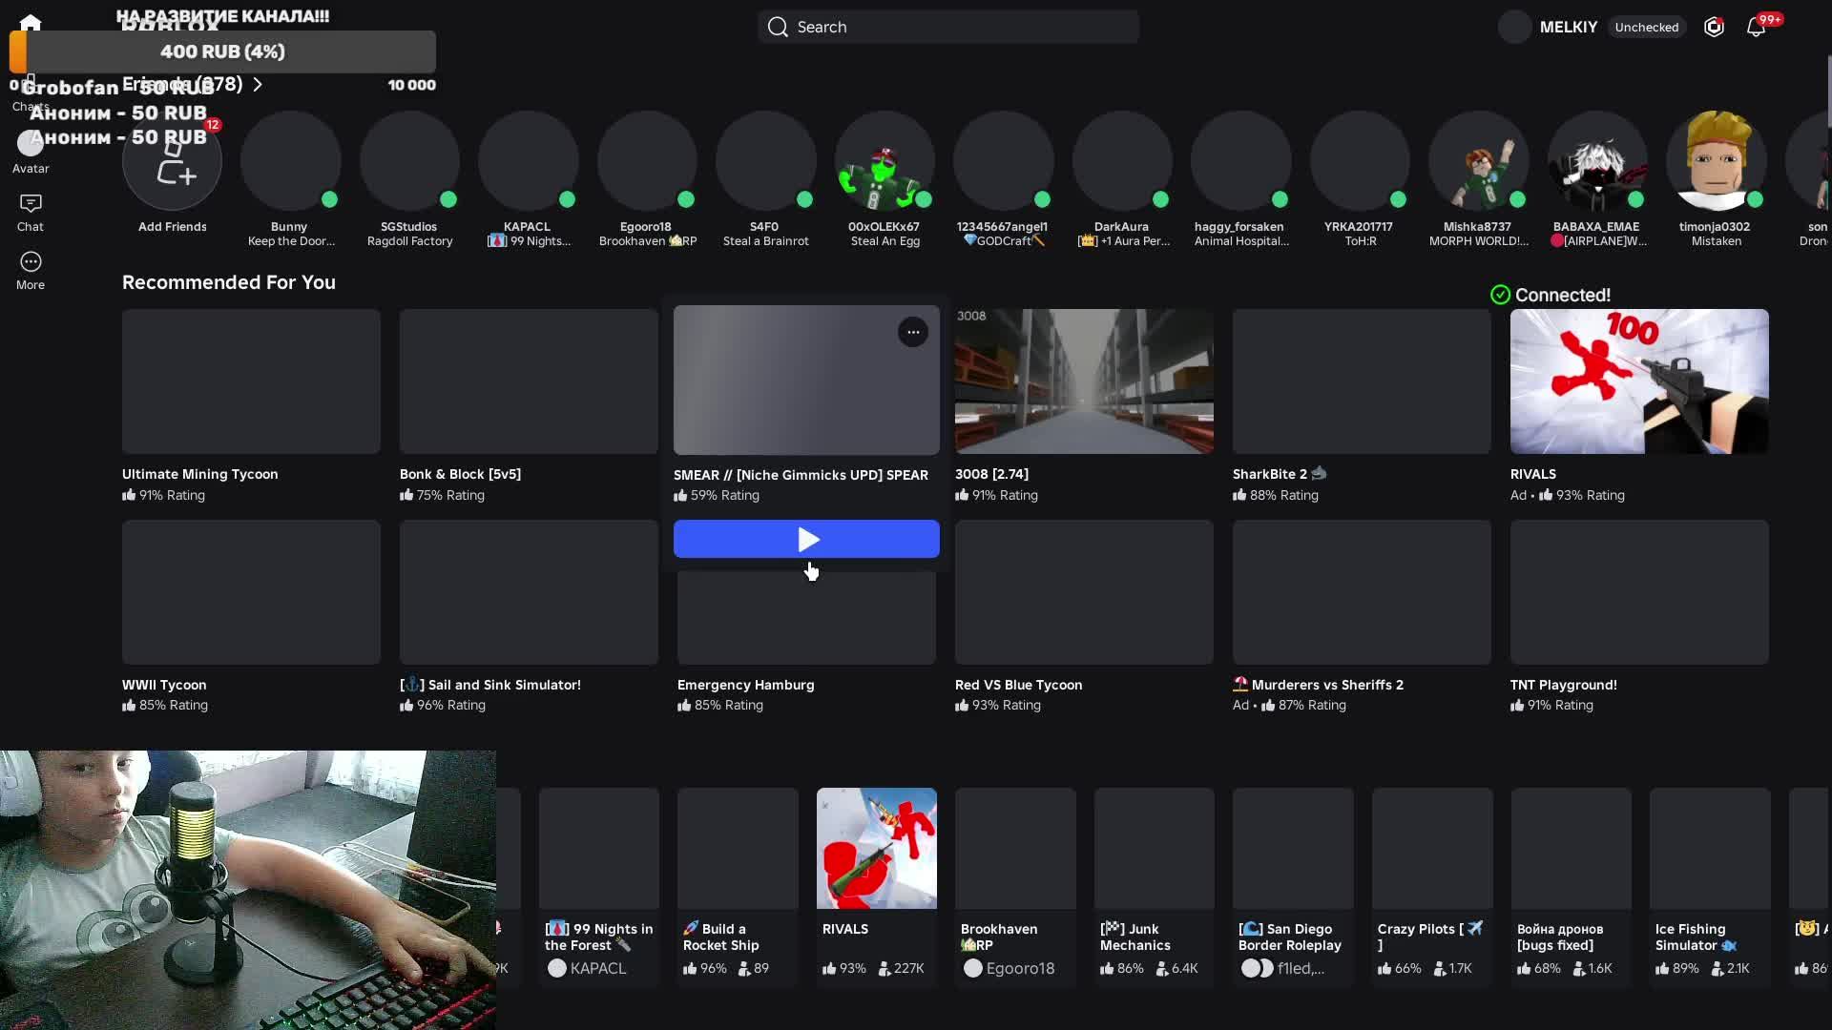Open Bonk & Block [5v5] title
1832x1030 pixels.
point(460,474)
